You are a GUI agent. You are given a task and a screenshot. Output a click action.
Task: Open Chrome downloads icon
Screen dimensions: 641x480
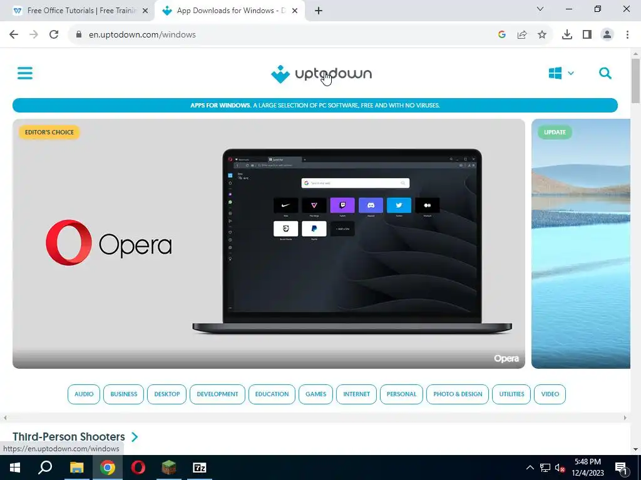[567, 35]
